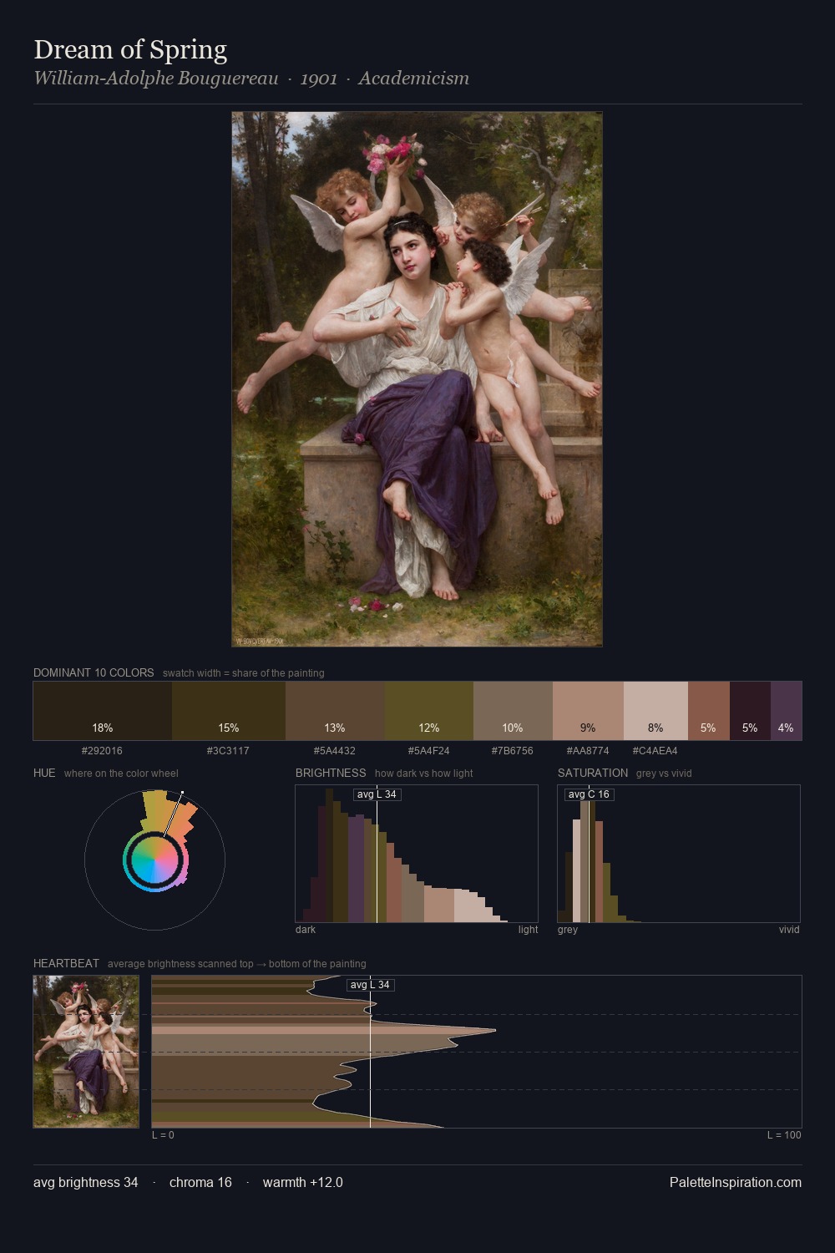The image size is (835, 1253).
Task: Click the 'avg C 16' label in saturation chart
Action: pos(589,794)
